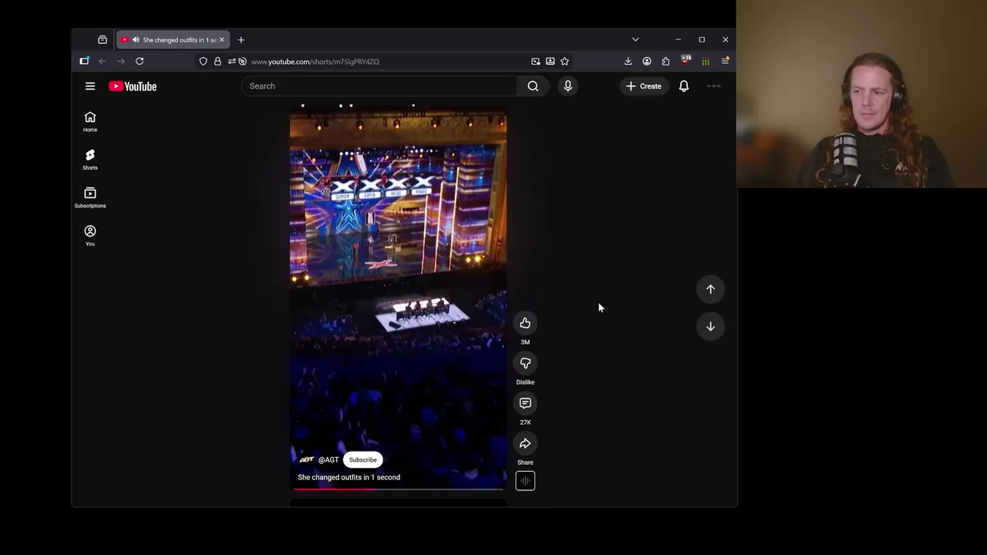Open Subscriptions in the sidebar

[90, 197]
